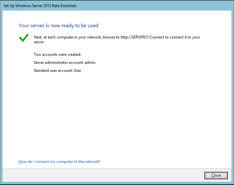Click the Close button

tap(216, 175)
